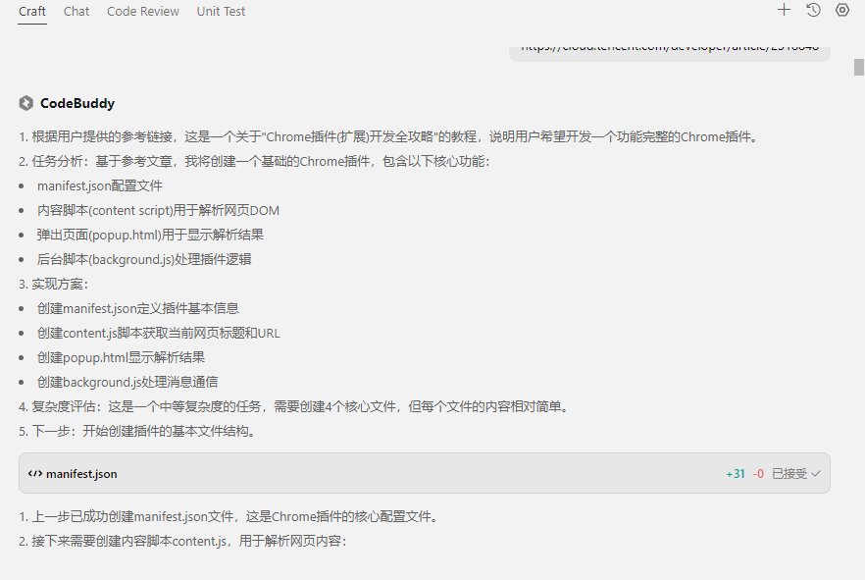Viewport: 865px width, 580px height.
Task: Open CodeBuddy settings gear icon
Action: coord(842,10)
